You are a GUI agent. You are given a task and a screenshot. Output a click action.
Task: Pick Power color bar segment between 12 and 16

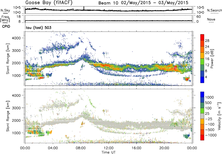point(202,62)
